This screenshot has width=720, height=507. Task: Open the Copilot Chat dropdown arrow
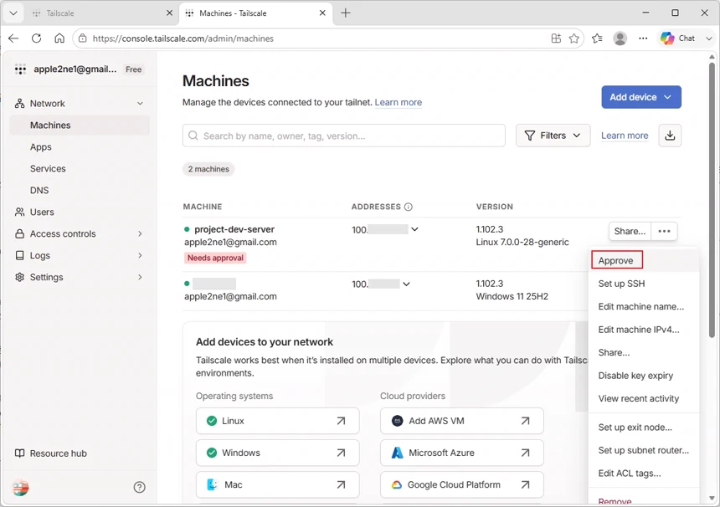click(708, 38)
